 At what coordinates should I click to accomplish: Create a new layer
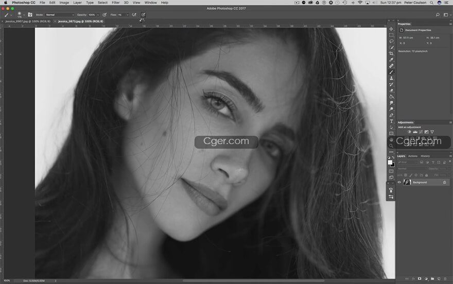coord(439,279)
